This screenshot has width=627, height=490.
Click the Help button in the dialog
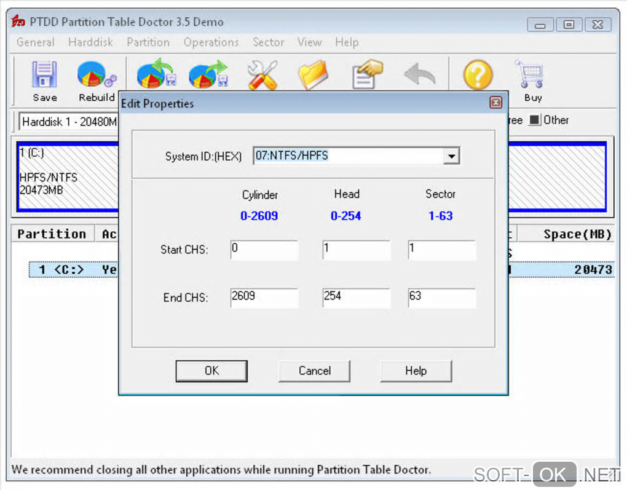(416, 371)
